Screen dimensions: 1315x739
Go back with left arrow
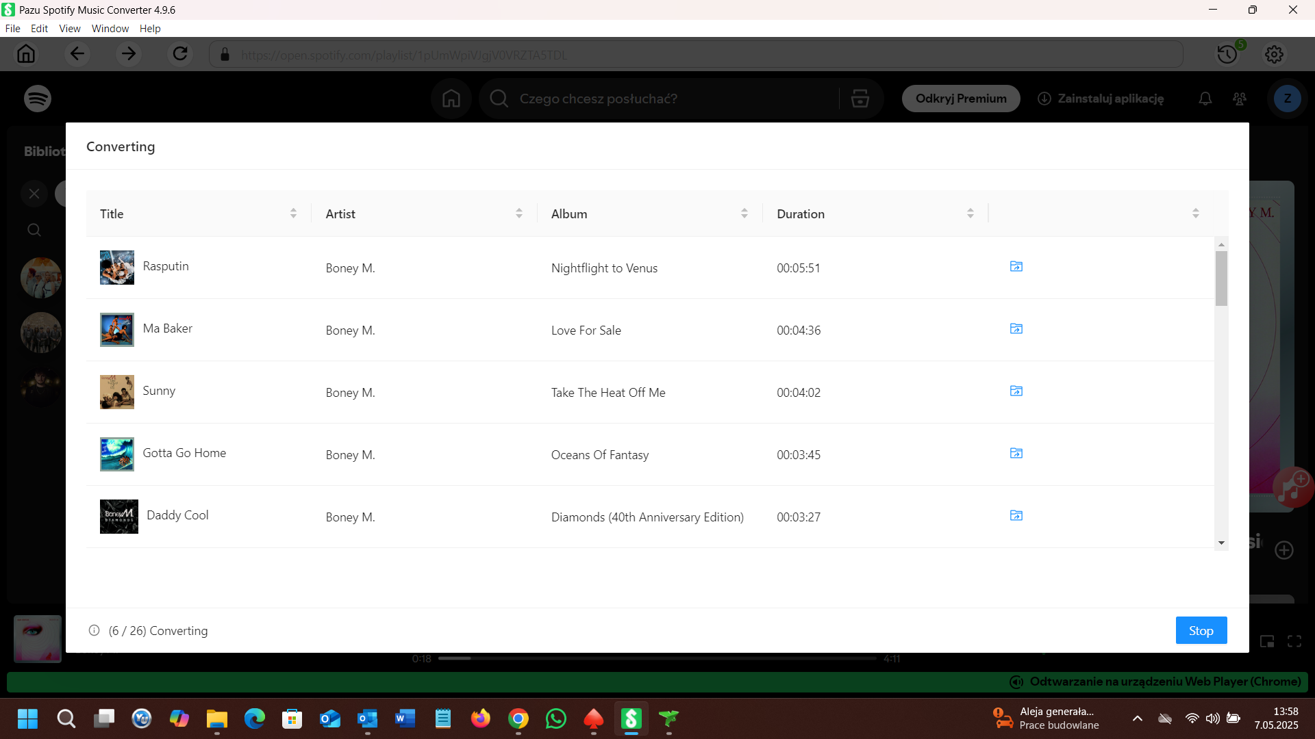(77, 54)
